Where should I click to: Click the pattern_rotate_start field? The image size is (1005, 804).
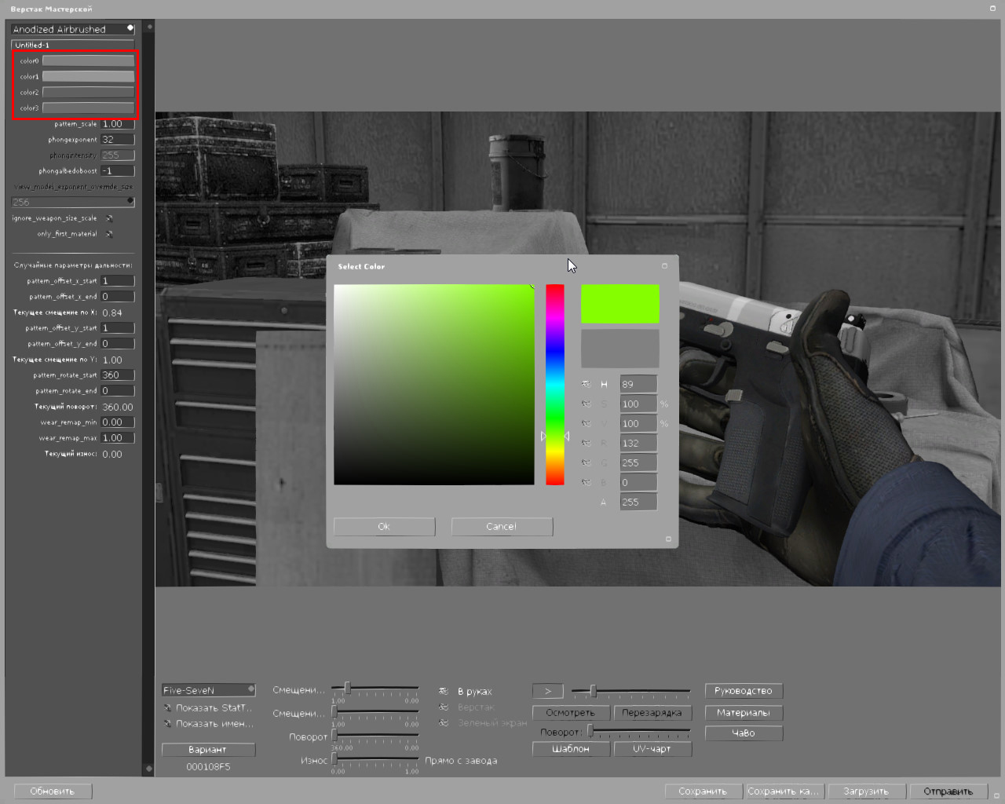click(x=118, y=375)
